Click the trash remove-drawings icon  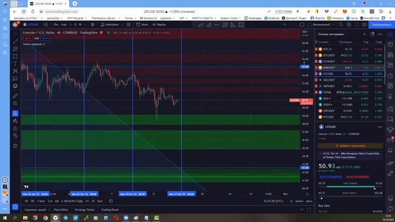click(15, 146)
